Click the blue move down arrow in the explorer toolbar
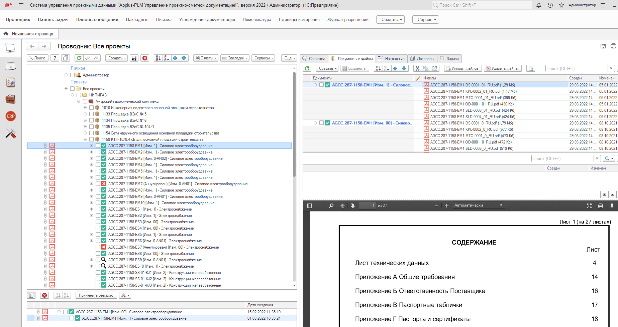The height and width of the screenshot is (327, 618). coord(184,58)
